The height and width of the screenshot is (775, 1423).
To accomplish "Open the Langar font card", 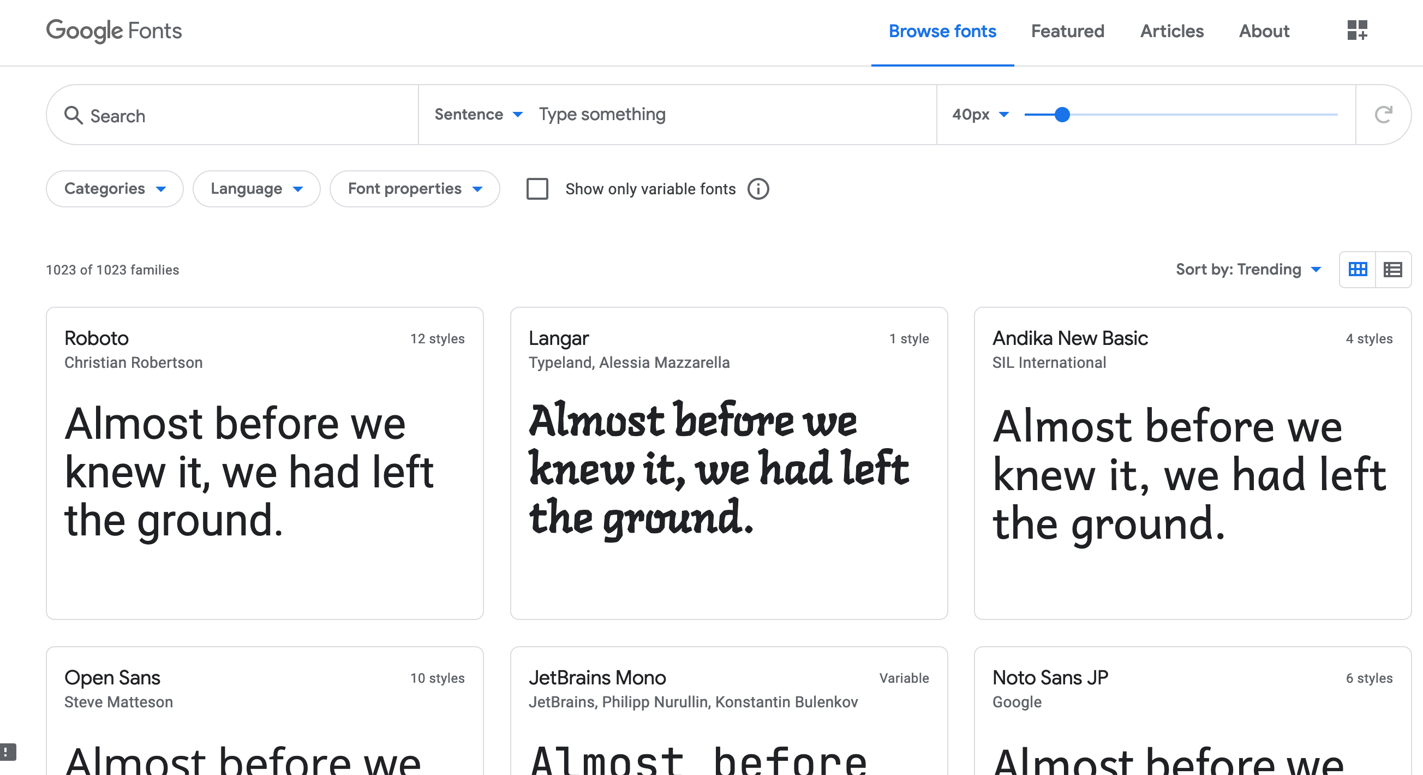I will pos(728,463).
